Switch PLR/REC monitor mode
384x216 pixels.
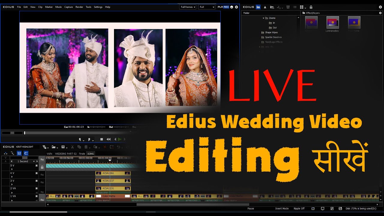coord(223,7)
